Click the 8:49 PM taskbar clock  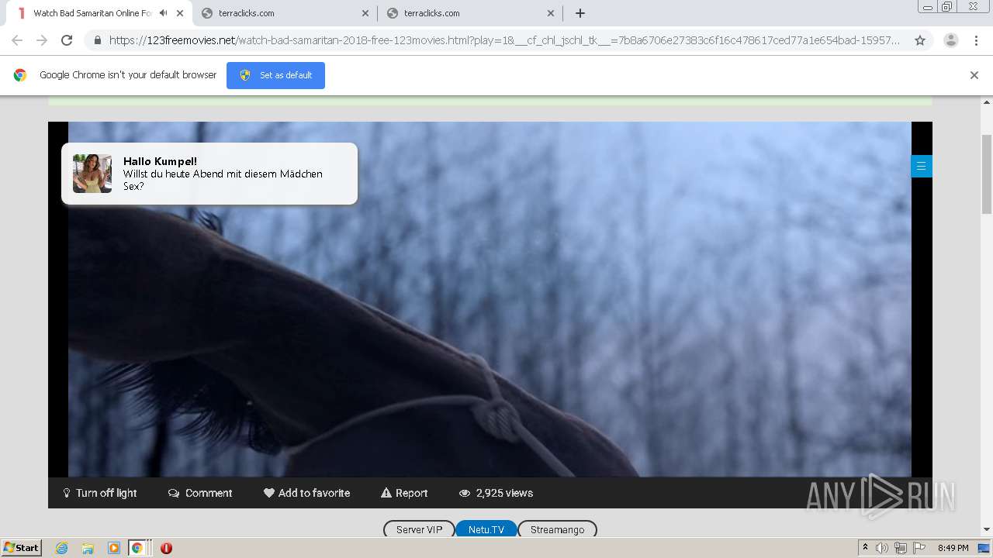[953, 548]
